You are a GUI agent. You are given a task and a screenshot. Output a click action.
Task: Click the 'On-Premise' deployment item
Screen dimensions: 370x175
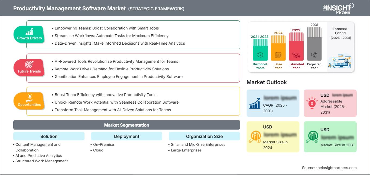point(103,144)
